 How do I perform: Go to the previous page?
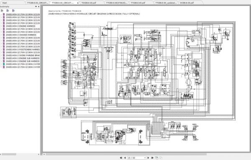click(x=125, y=158)
